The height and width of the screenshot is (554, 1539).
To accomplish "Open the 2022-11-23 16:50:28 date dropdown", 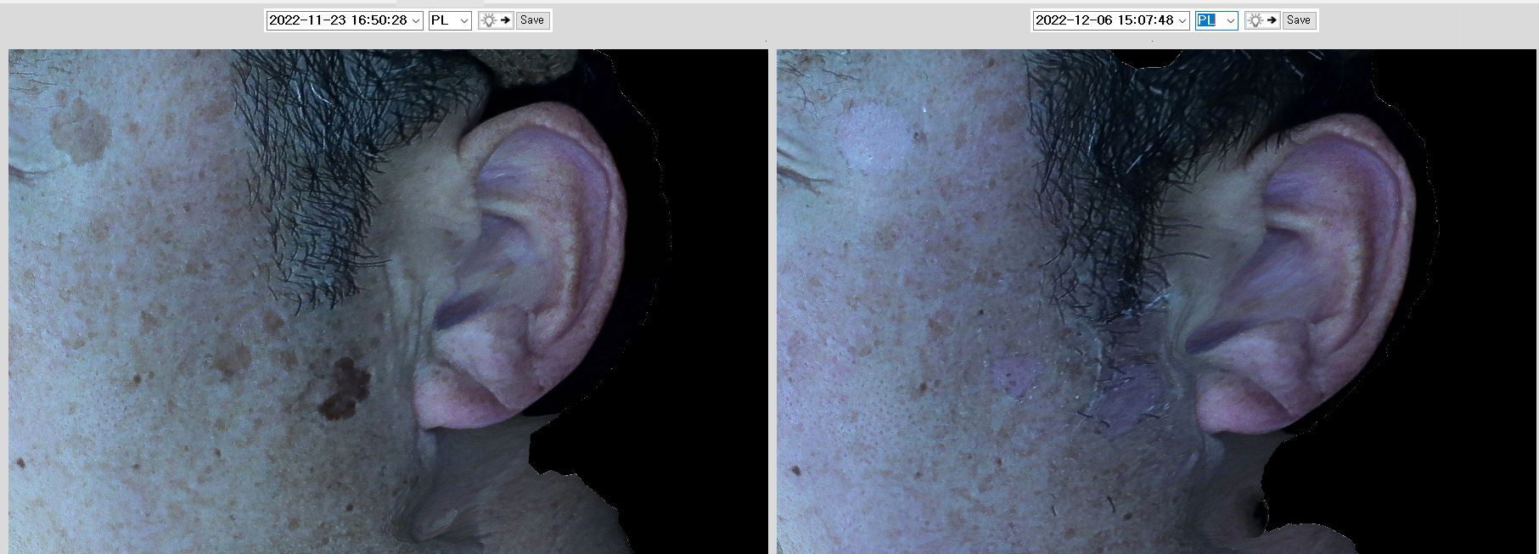I will 345,20.
